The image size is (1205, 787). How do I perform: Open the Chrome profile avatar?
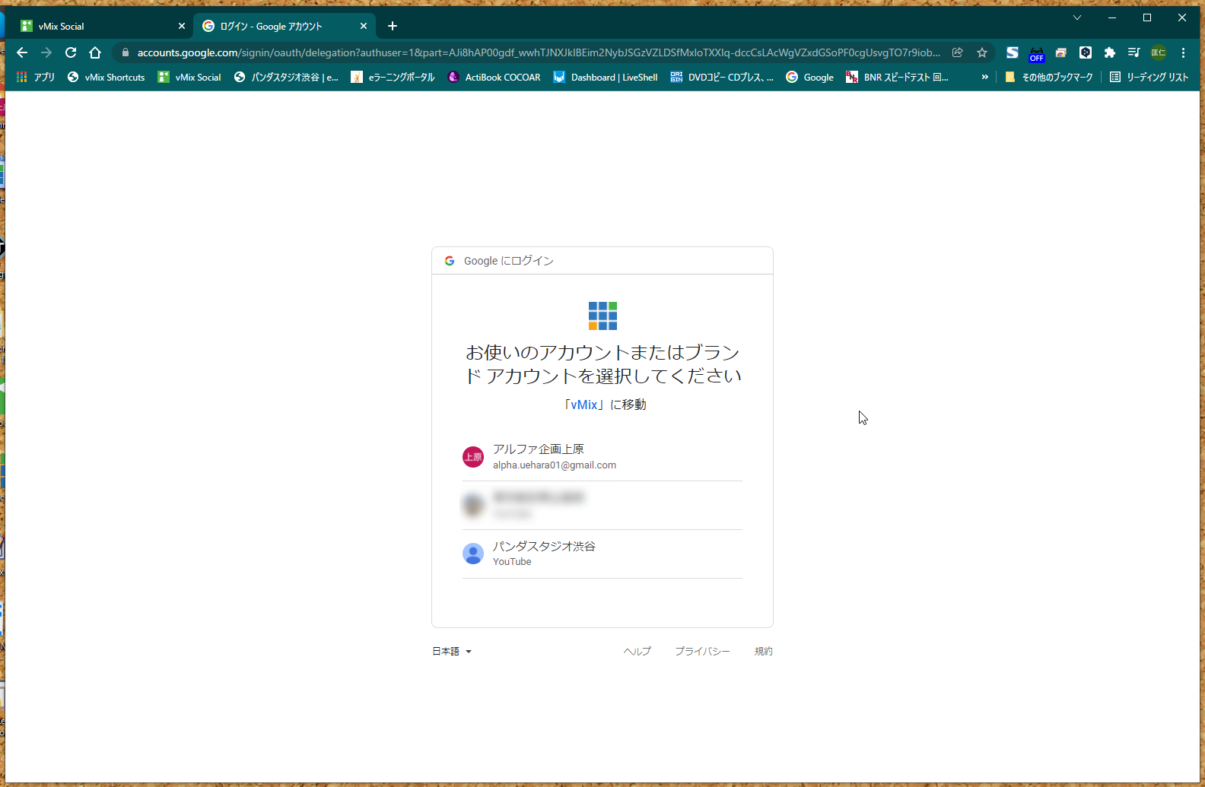(1159, 52)
